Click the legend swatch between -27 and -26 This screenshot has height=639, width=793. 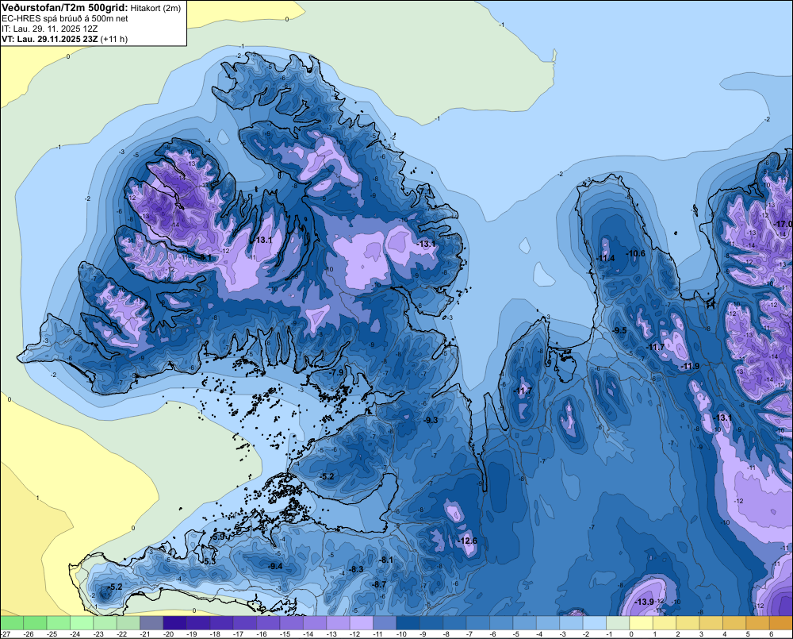(12, 622)
